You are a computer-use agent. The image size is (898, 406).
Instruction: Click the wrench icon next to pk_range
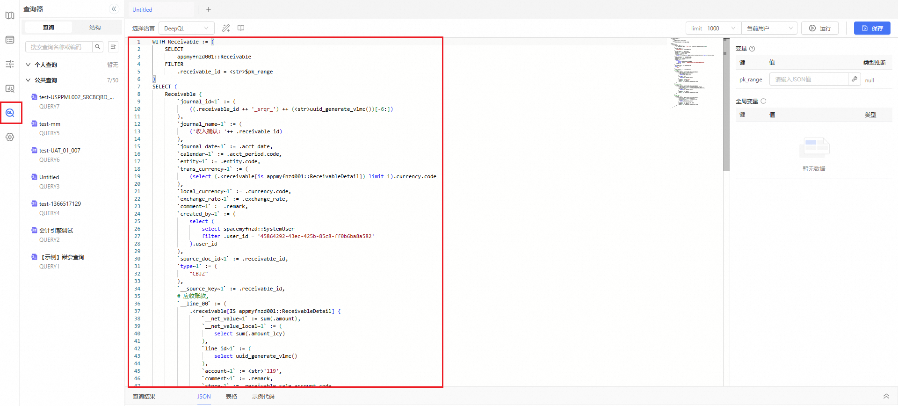pyautogui.click(x=854, y=79)
